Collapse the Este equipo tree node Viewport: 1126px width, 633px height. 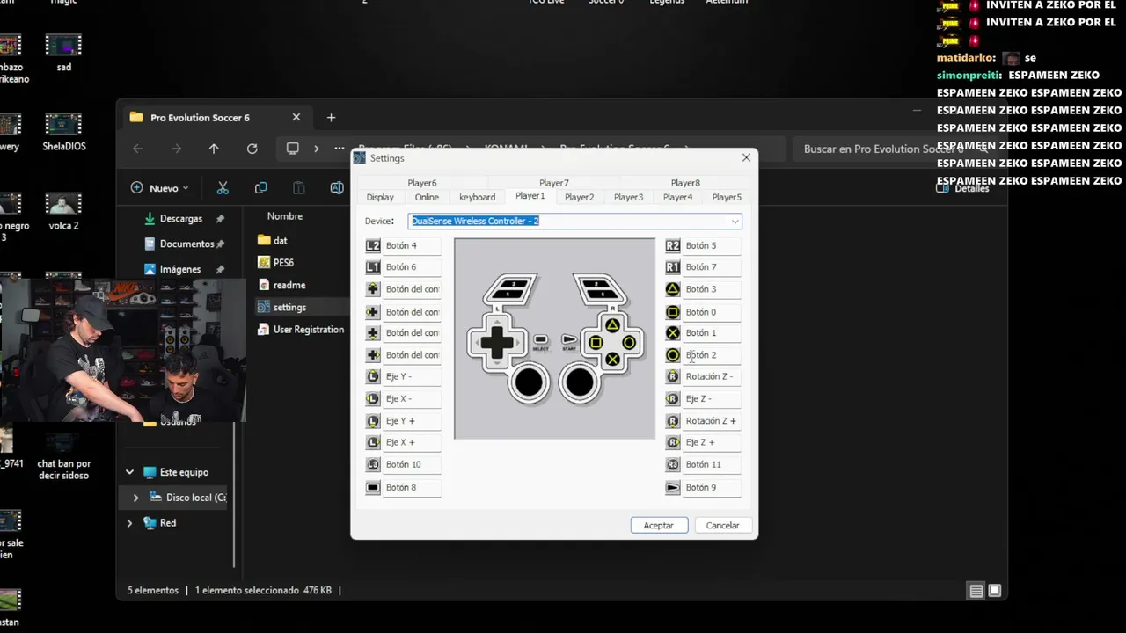pyautogui.click(x=130, y=472)
